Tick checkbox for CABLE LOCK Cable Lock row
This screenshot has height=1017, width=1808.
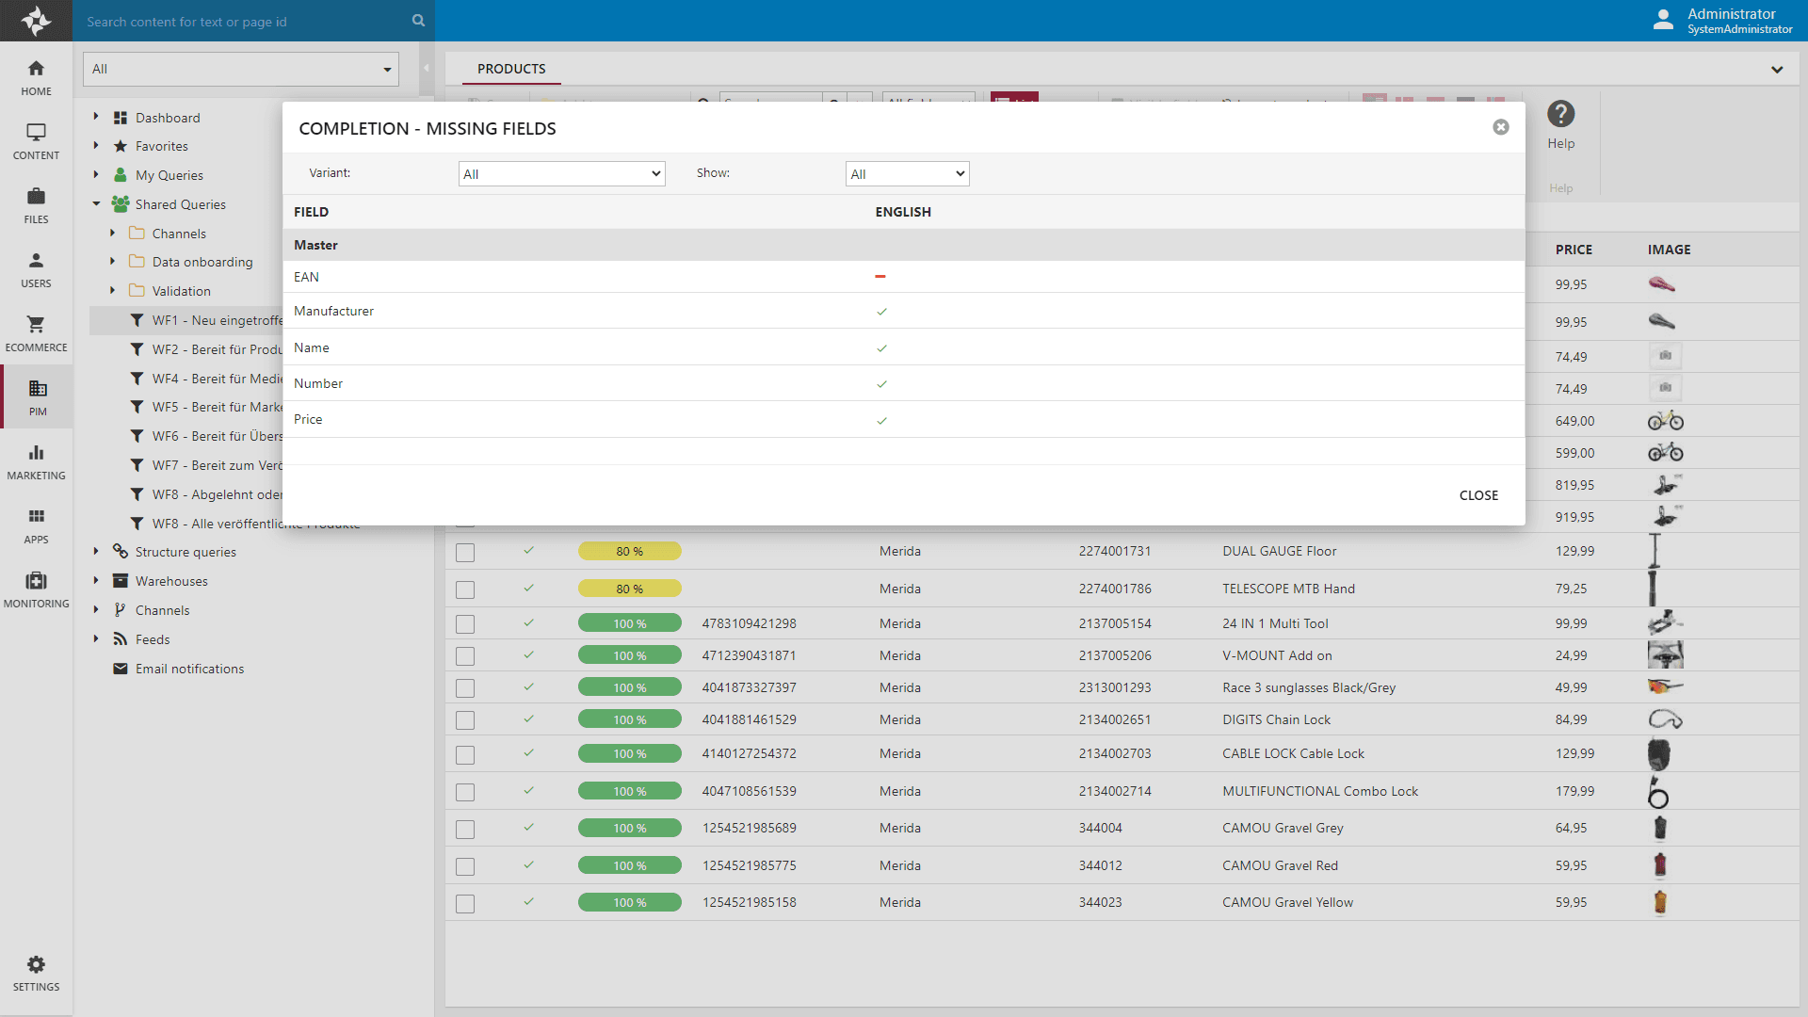pos(465,755)
